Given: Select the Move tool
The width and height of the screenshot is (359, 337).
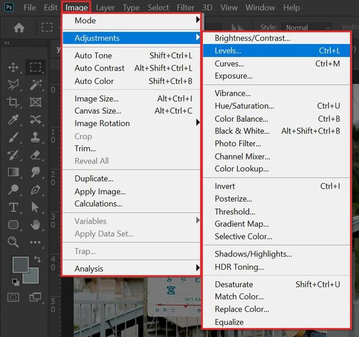Looking at the screenshot, I should (x=13, y=68).
